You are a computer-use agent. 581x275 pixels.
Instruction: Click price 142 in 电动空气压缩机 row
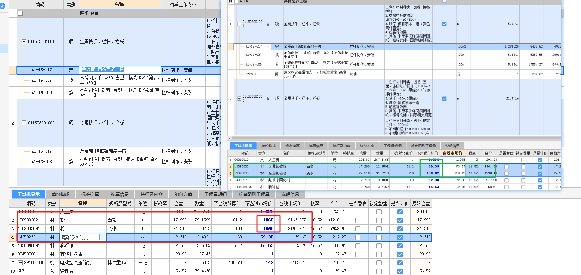click(x=269, y=263)
